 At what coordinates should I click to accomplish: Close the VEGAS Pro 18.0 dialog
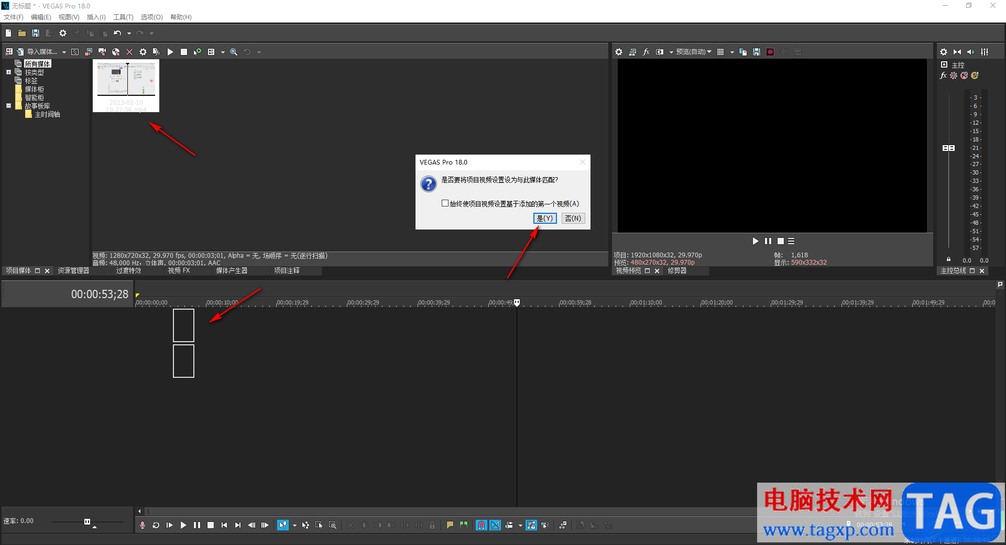[583, 162]
